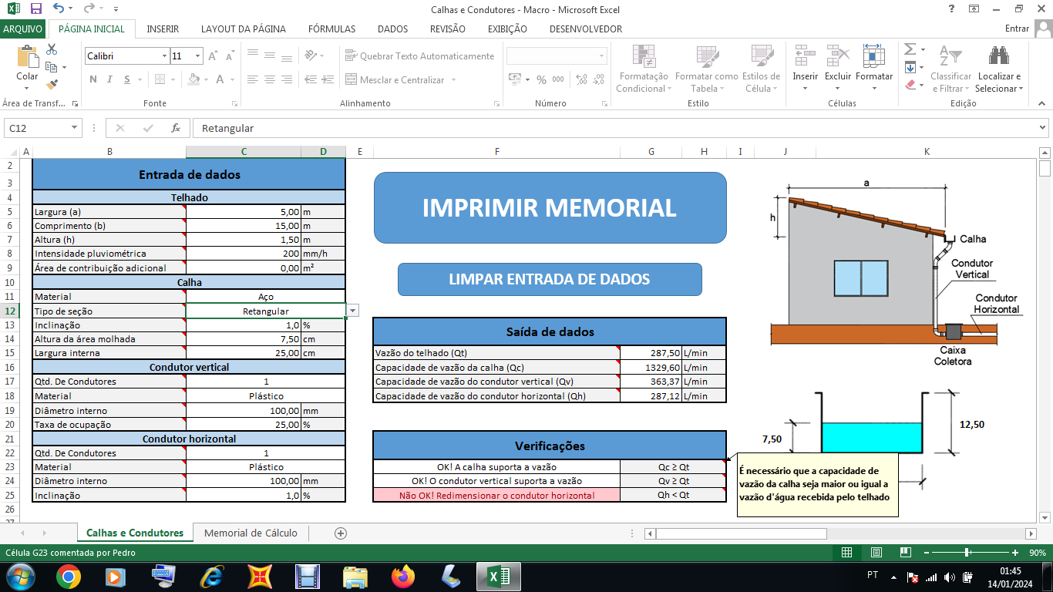
Task: Open Firefox from the taskbar
Action: pyautogui.click(x=402, y=576)
